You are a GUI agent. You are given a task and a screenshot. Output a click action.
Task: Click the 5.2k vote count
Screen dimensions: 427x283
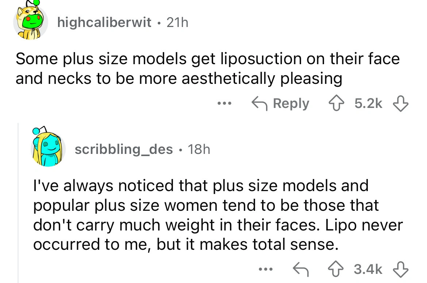tap(368, 104)
